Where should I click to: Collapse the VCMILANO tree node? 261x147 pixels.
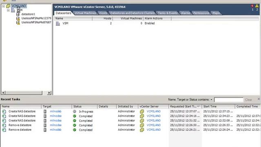[3, 6]
